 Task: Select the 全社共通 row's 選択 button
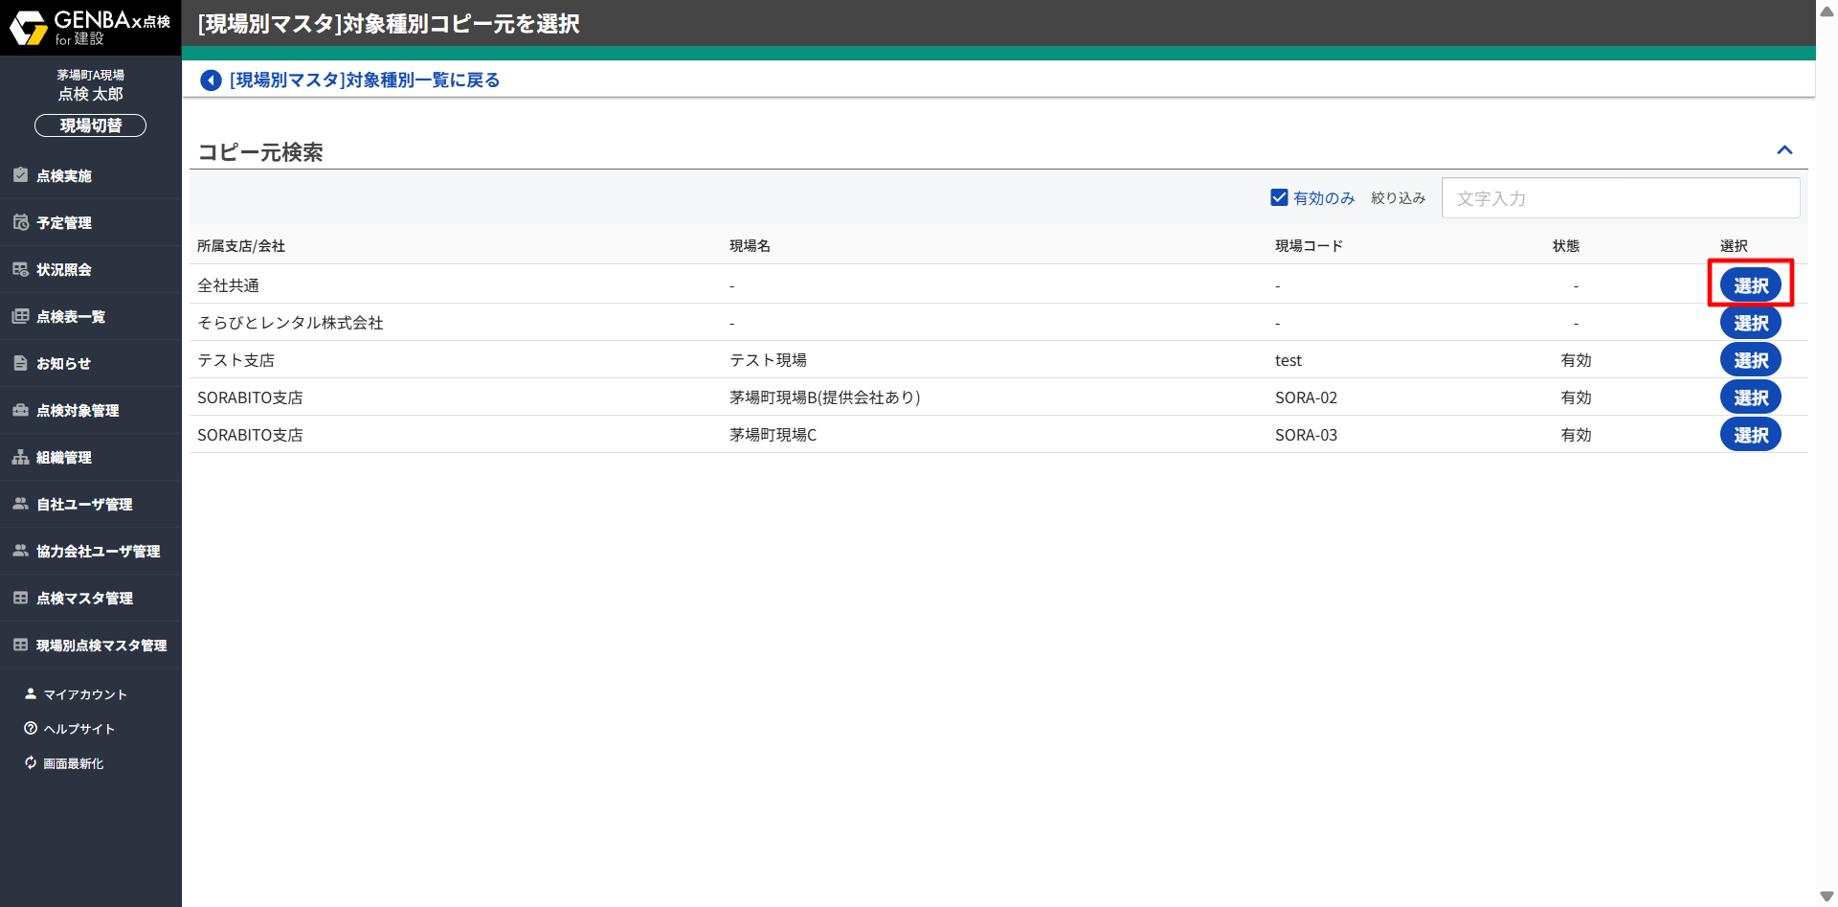(x=1750, y=285)
